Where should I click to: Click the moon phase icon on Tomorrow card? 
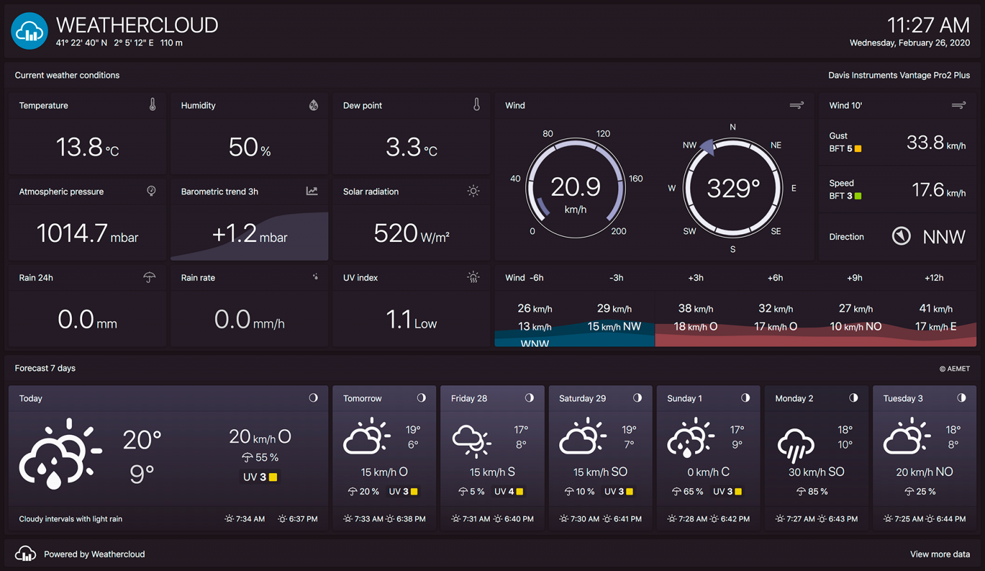(x=421, y=398)
